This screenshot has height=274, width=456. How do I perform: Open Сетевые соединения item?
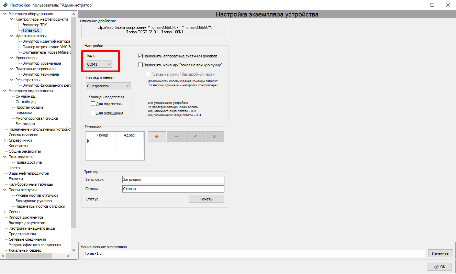point(27,239)
